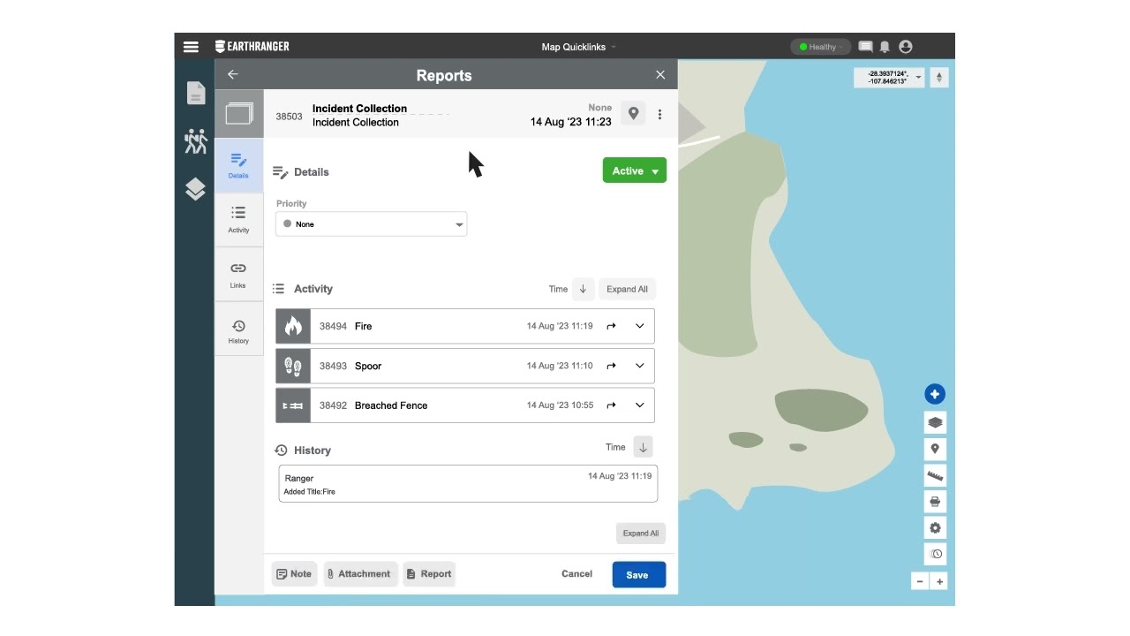
Task: Click the Incident Collection stacked-cards icon
Action: coord(239,114)
